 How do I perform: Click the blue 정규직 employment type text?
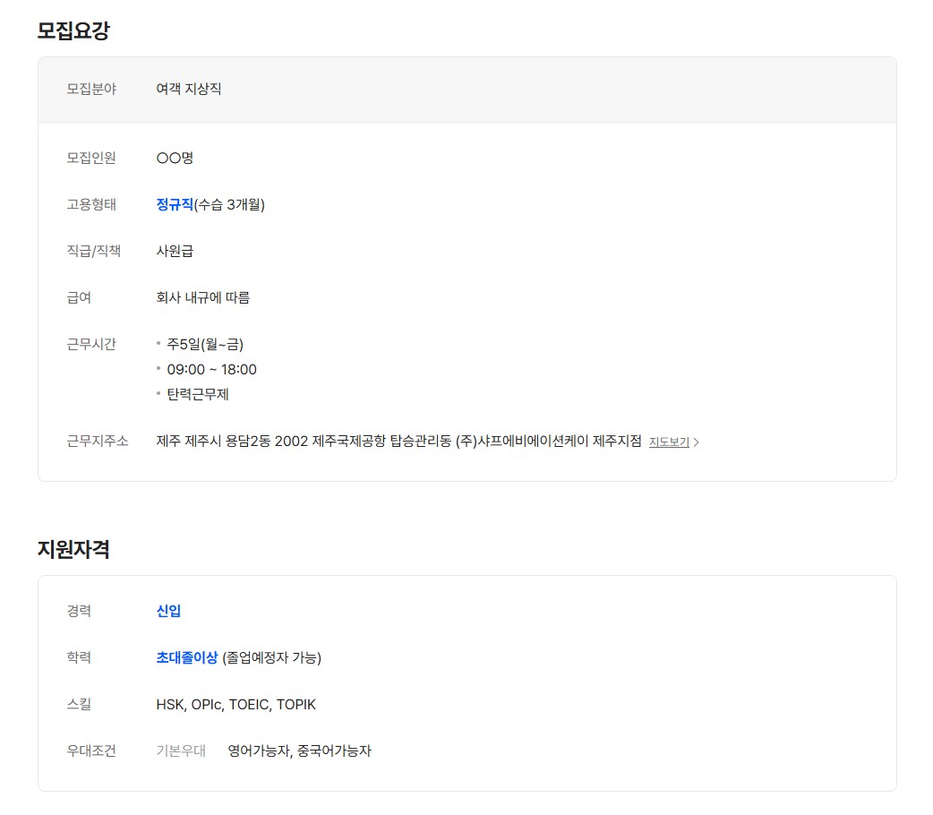click(x=175, y=204)
